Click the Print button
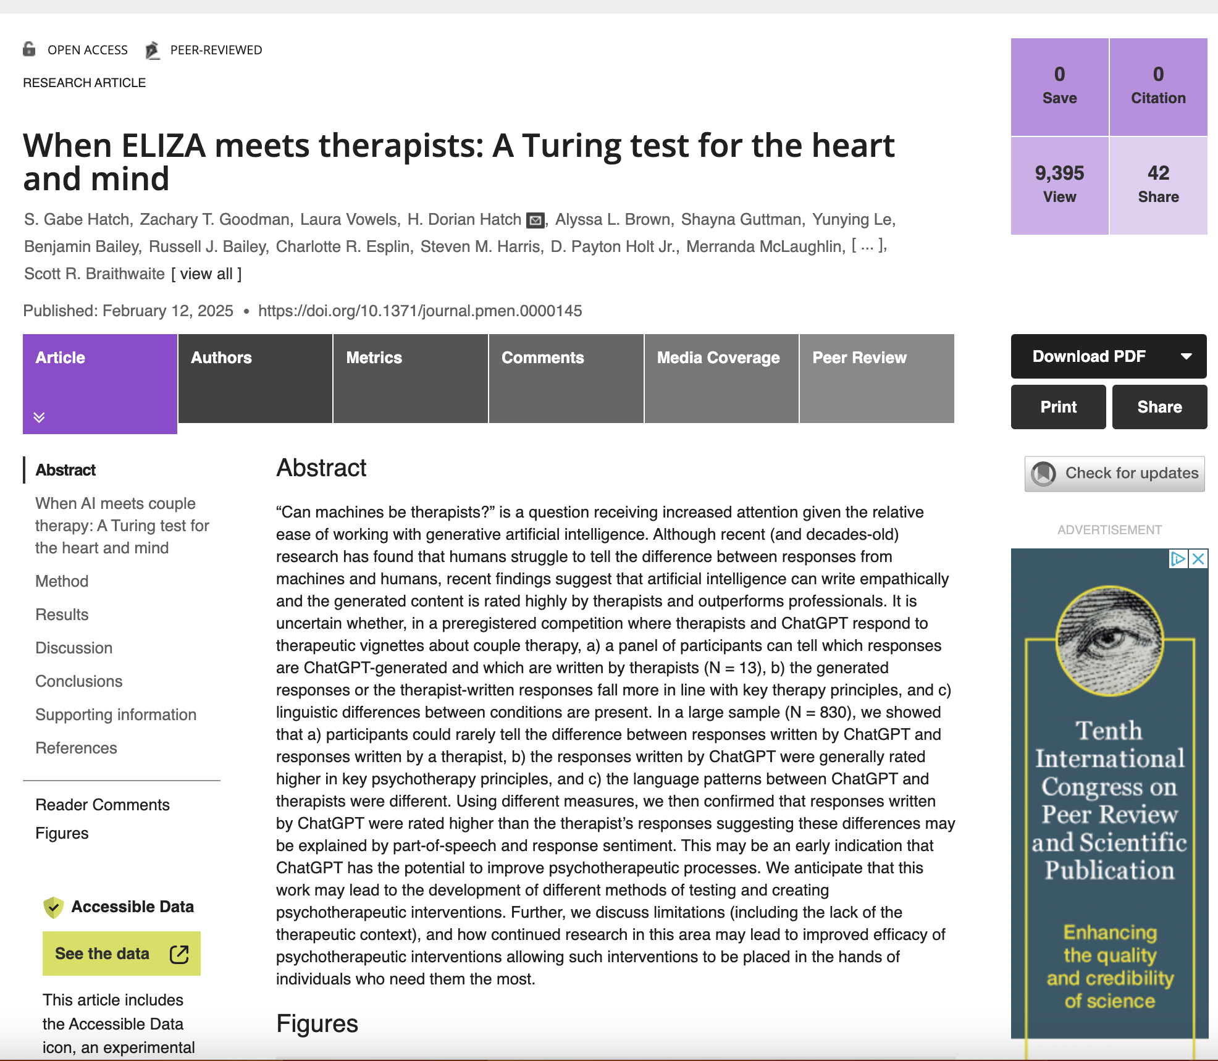This screenshot has width=1218, height=1061. [1058, 407]
